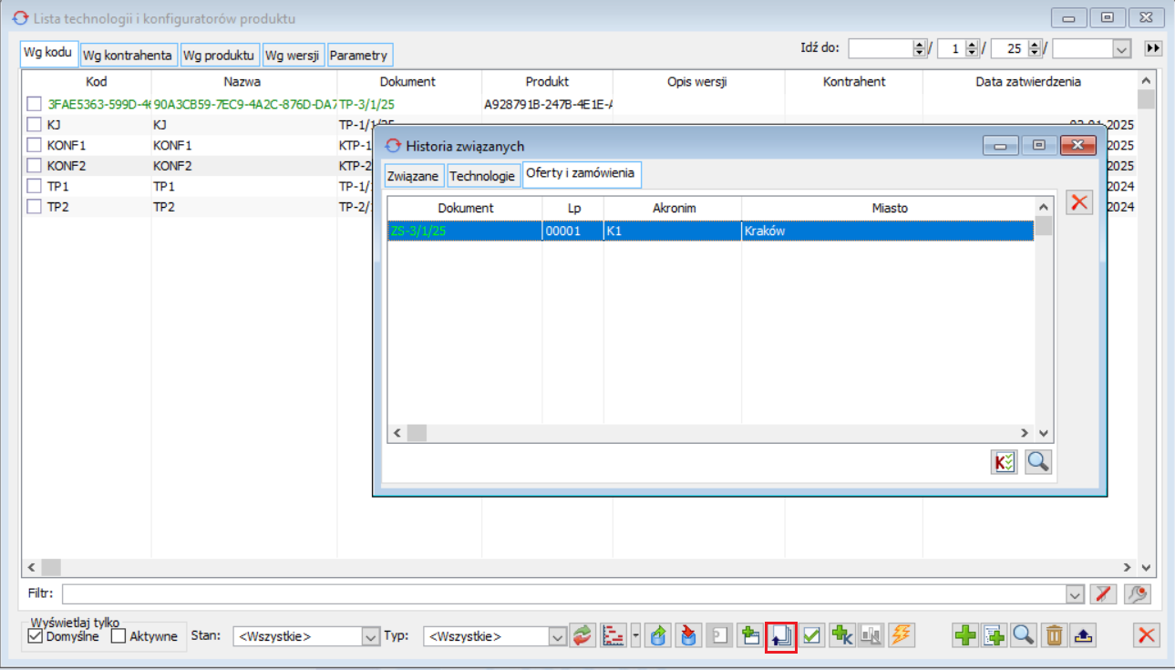Select the Związane tab in the dialog
The height and width of the screenshot is (670, 1175).
[x=414, y=176]
